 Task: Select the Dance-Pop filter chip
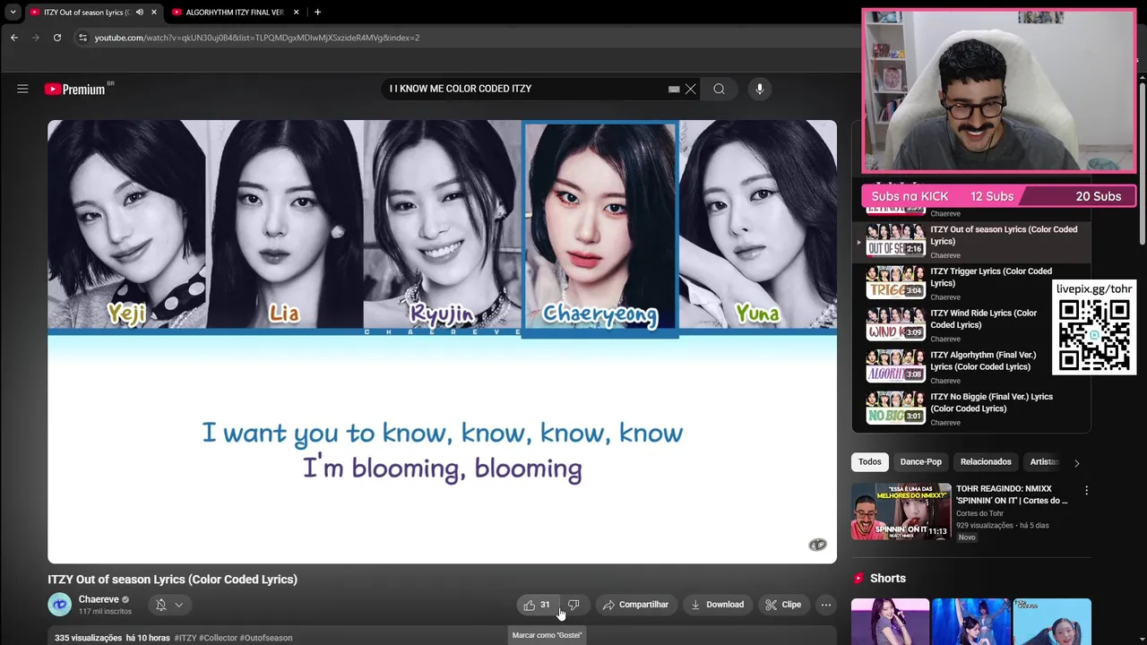click(920, 462)
